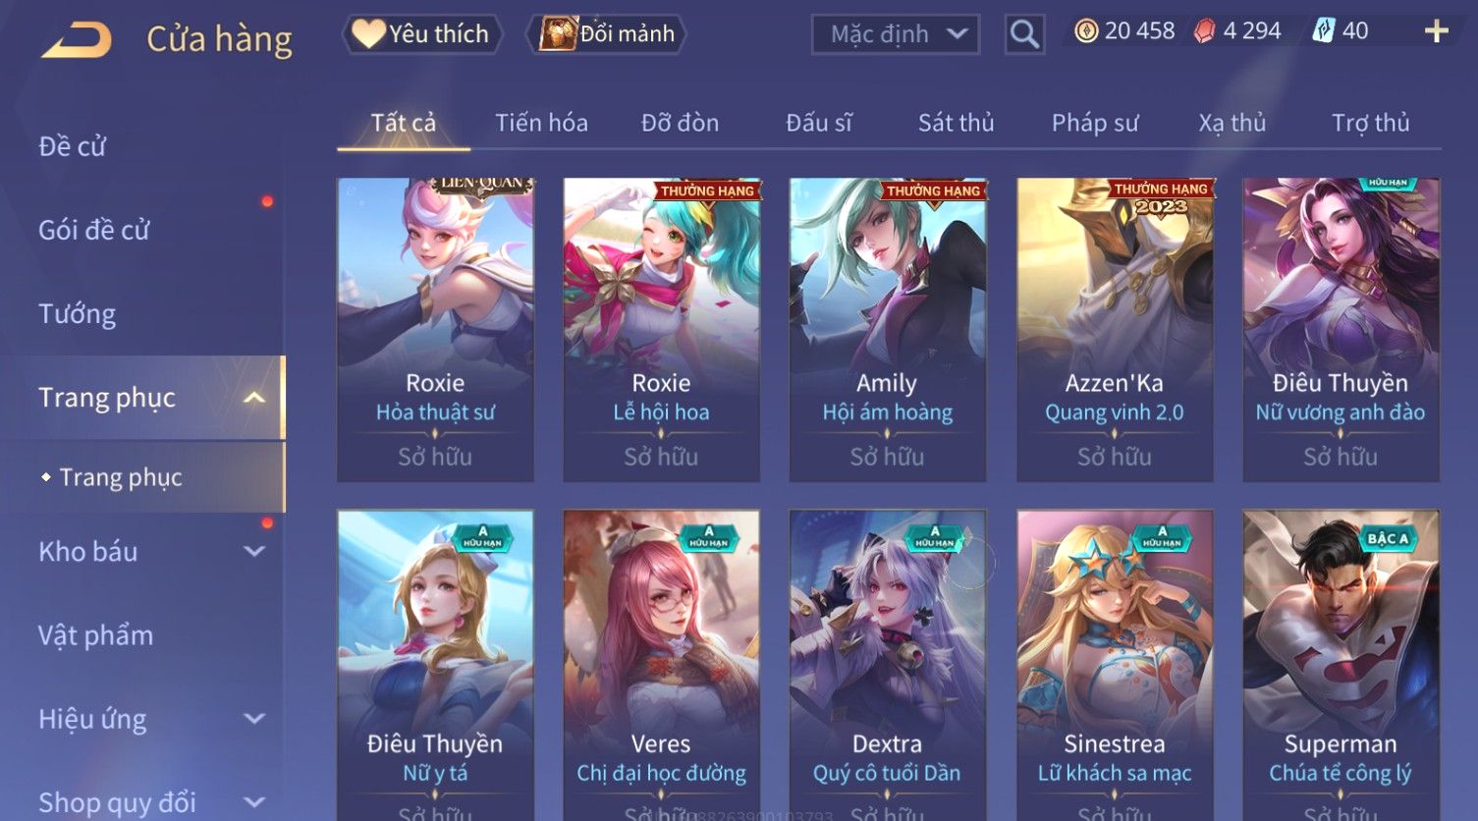This screenshot has width=1478, height=821.
Task: Switch to the Pháp sư tab
Action: (x=1095, y=123)
